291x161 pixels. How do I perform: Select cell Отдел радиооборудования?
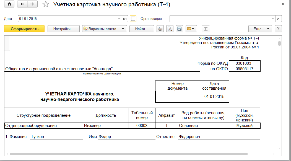click(44, 126)
